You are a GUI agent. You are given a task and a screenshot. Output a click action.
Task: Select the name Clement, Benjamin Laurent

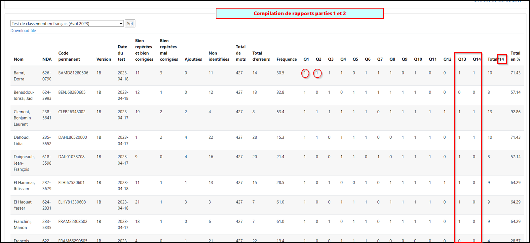click(22, 118)
